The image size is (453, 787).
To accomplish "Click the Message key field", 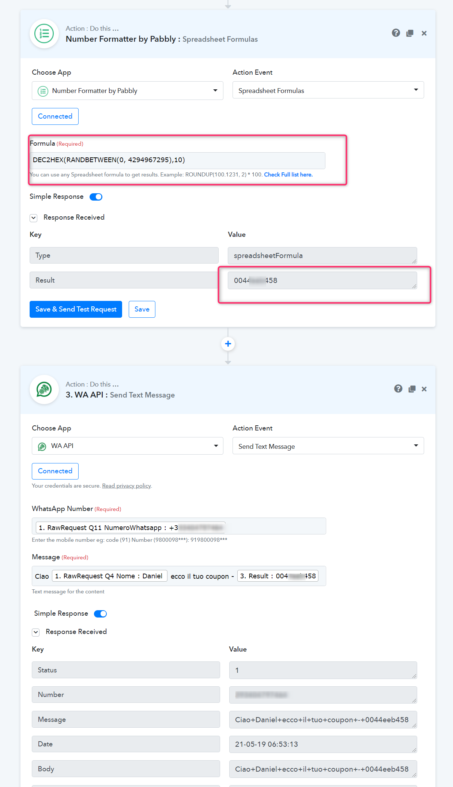I will (126, 719).
